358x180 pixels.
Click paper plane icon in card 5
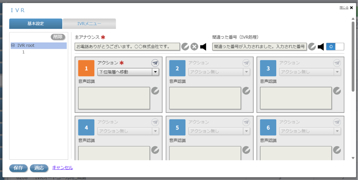(246, 122)
